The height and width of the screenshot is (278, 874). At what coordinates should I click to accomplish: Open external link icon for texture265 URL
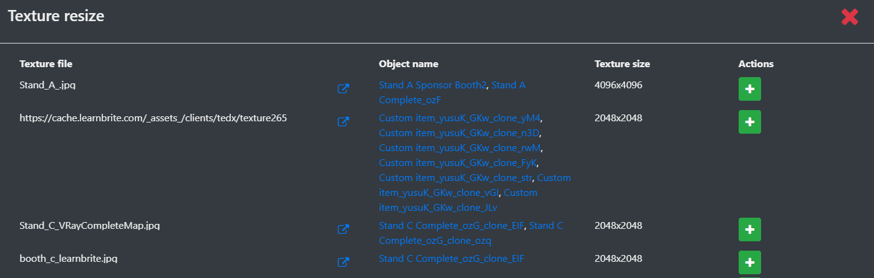[x=342, y=122]
